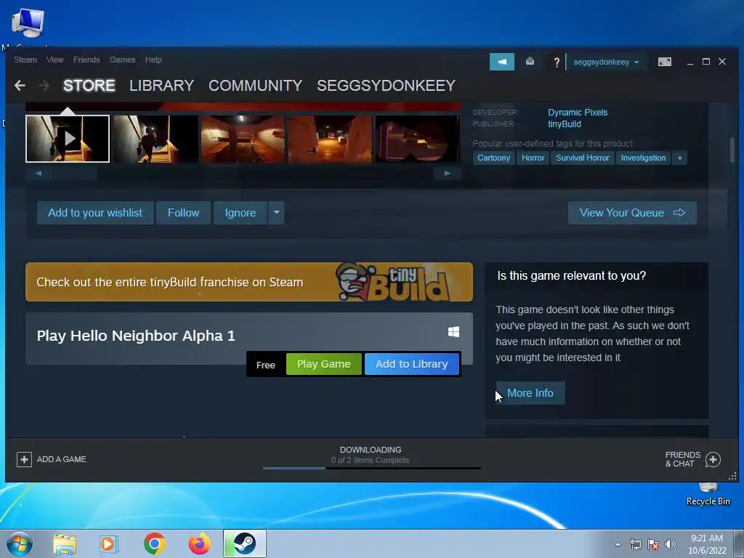Click the Cartoony tag
The width and height of the screenshot is (744, 558).
493,158
